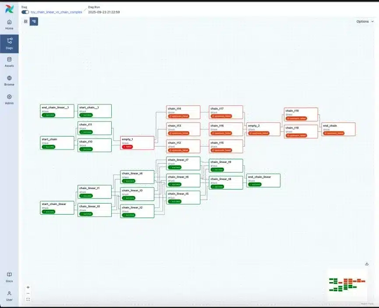Image resolution: width=379 pixels, height=308 pixels.
Task: Click the Dag Run date 2025-09-23 21:22:59
Action: (104, 12)
